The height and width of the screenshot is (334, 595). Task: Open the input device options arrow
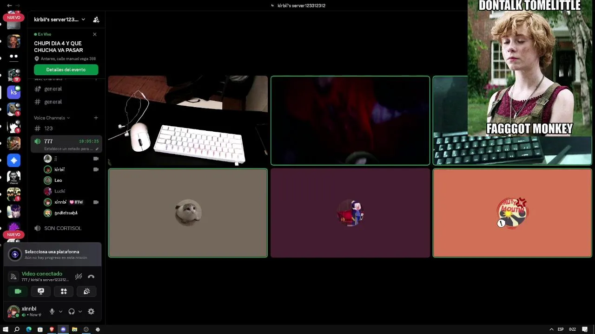coord(60,312)
